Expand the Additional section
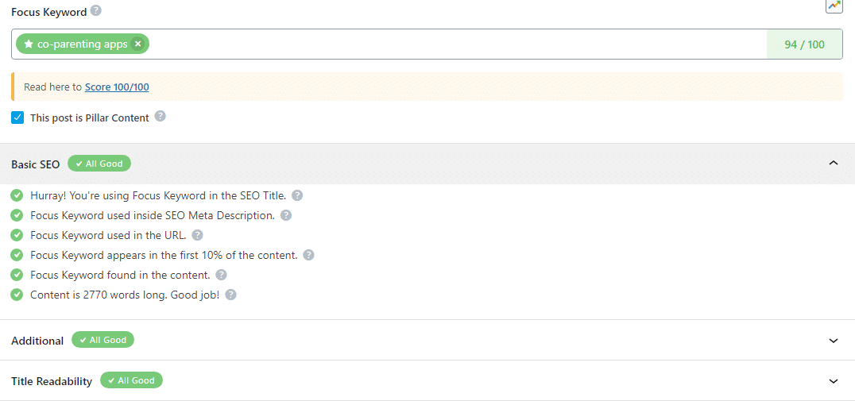The width and height of the screenshot is (855, 401). (x=833, y=341)
